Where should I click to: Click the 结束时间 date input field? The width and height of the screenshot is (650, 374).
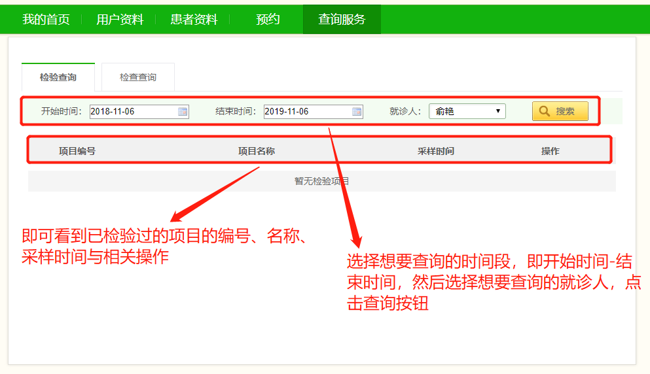point(314,111)
